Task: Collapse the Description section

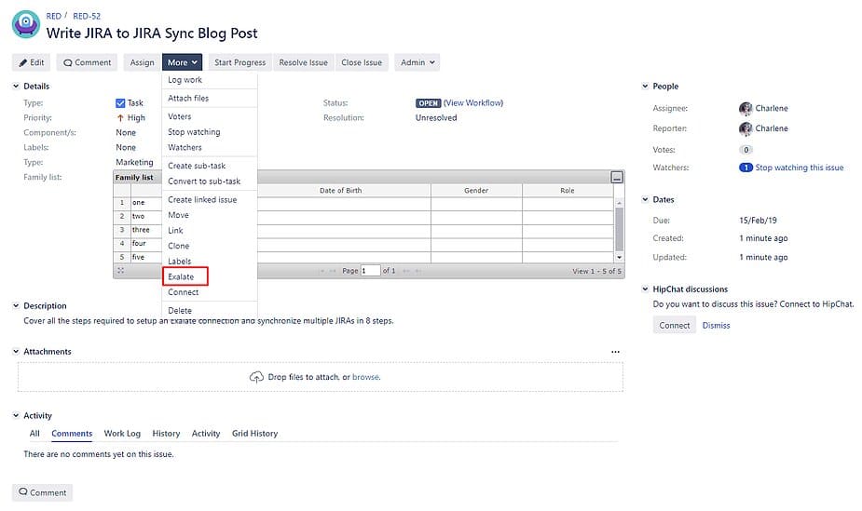Action: [x=16, y=305]
